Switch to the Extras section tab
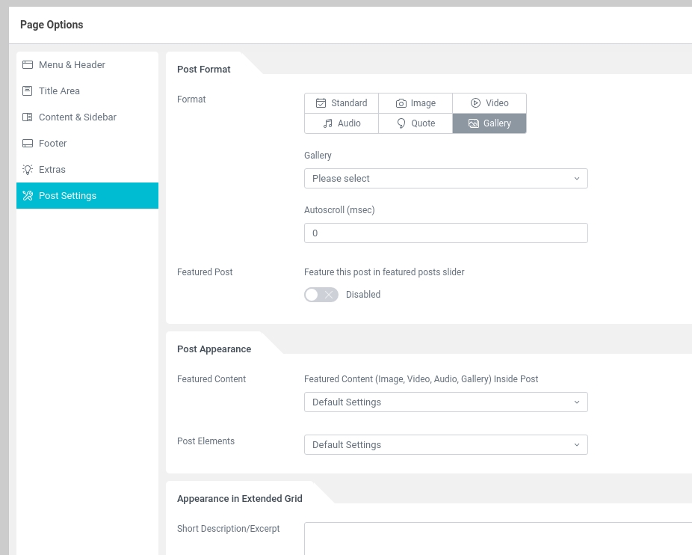692x555 pixels. pos(52,170)
